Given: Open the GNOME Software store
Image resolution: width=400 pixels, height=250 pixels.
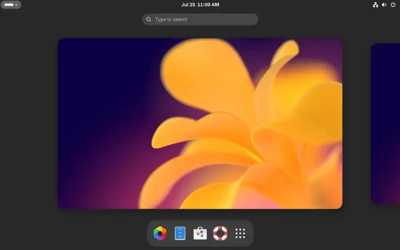Looking at the screenshot, I should [200, 233].
